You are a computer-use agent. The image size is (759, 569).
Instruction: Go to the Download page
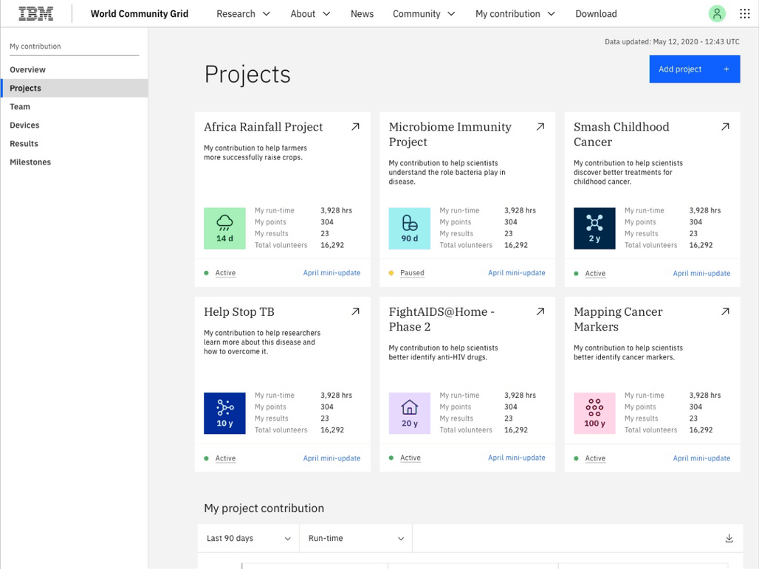[596, 13]
